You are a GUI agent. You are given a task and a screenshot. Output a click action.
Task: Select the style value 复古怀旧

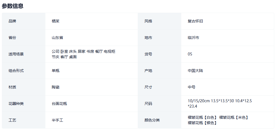pyautogui.click(x=195, y=21)
